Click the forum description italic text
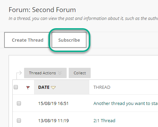 point(83,19)
